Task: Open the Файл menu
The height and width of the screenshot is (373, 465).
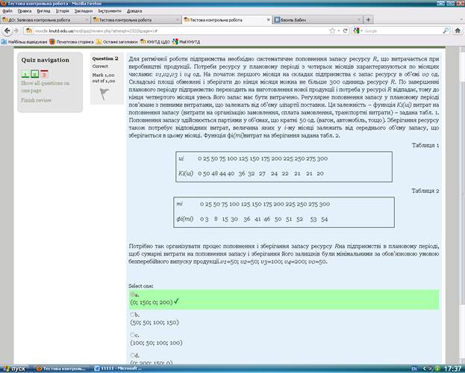Action: (7, 11)
